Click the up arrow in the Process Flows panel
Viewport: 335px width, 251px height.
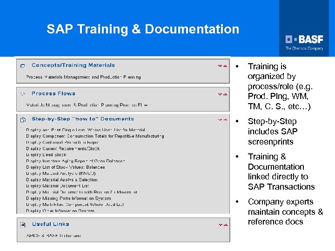(x=225, y=94)
